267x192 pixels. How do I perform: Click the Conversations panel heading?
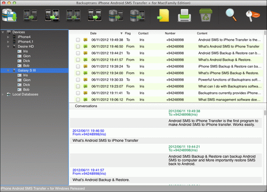pos(86,106)
